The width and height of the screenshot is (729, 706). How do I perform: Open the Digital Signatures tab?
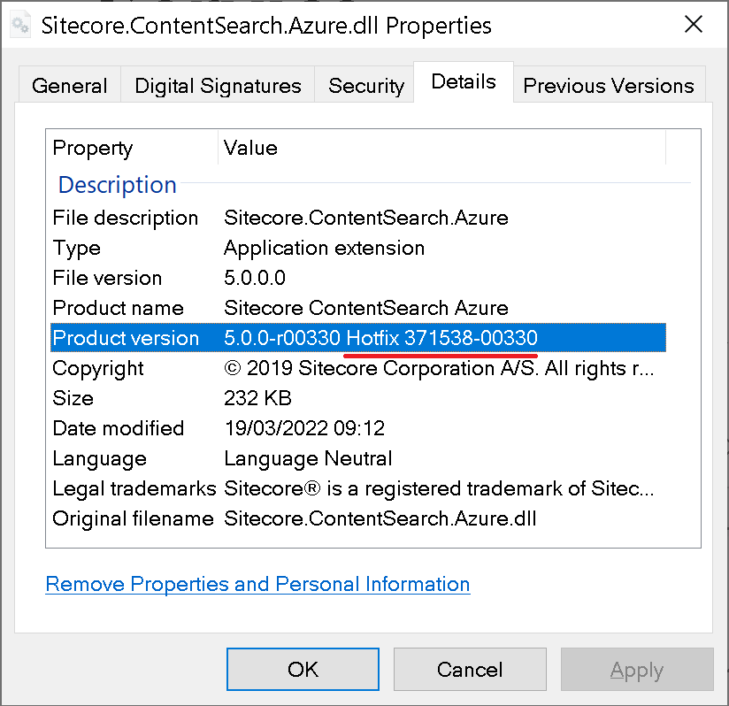point(217,85)
